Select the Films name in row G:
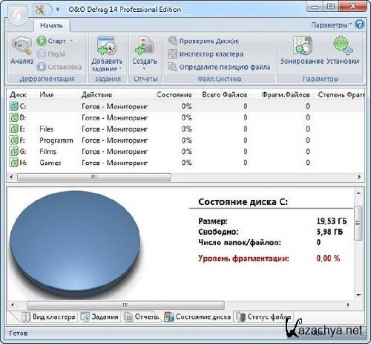 pyautogui.click(x=47, y=152)
